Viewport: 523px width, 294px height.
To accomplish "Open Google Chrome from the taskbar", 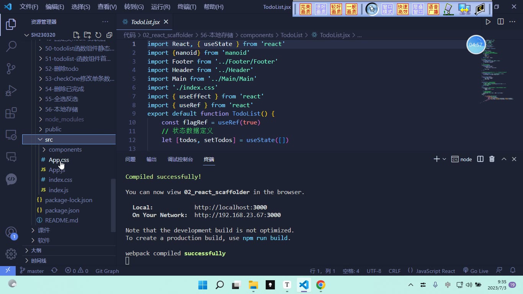I will coord(321,285).
